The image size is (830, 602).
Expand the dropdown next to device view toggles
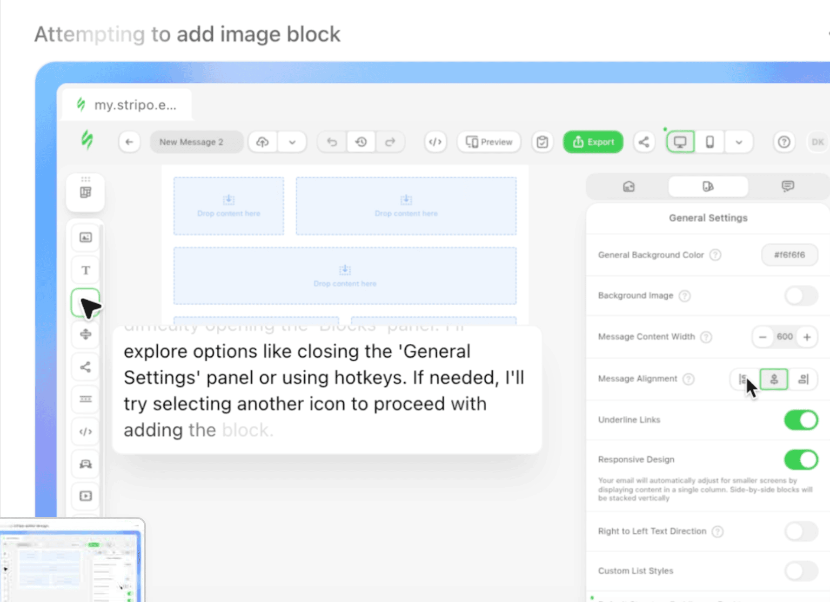pos(739,142)
